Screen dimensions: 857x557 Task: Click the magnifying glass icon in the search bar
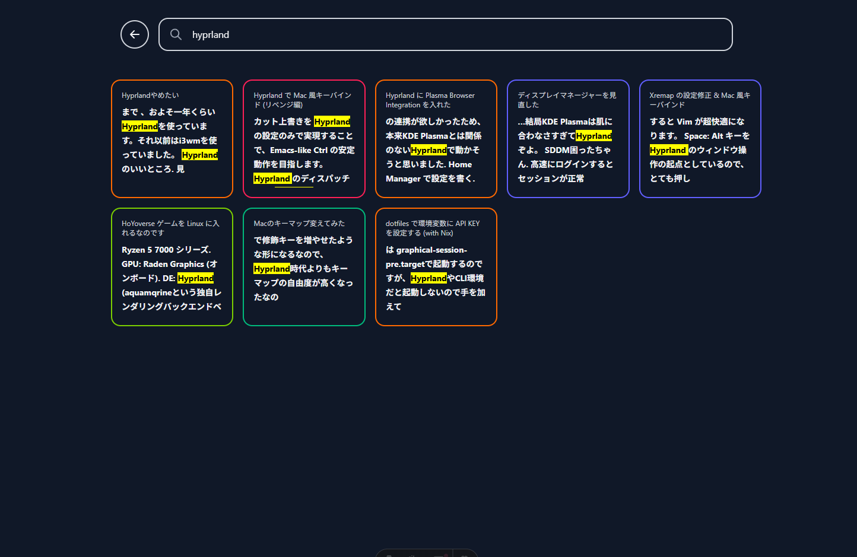tap(176, 34)
